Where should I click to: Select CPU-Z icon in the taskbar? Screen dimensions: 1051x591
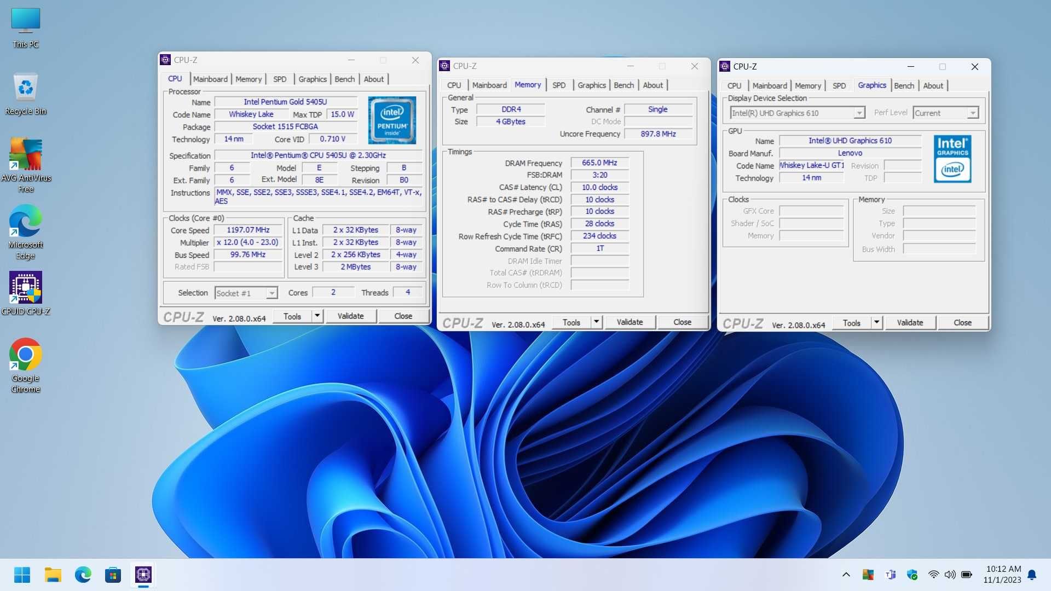point(143,575)
